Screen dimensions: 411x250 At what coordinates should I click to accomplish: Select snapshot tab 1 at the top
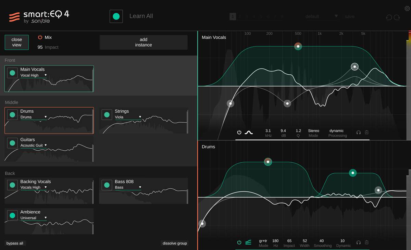[233, 16]
